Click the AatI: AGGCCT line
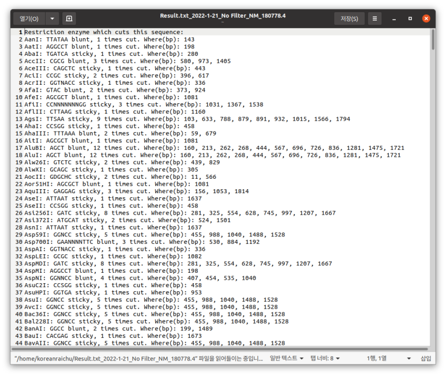 pyautogui.click(x=109, y=47)
